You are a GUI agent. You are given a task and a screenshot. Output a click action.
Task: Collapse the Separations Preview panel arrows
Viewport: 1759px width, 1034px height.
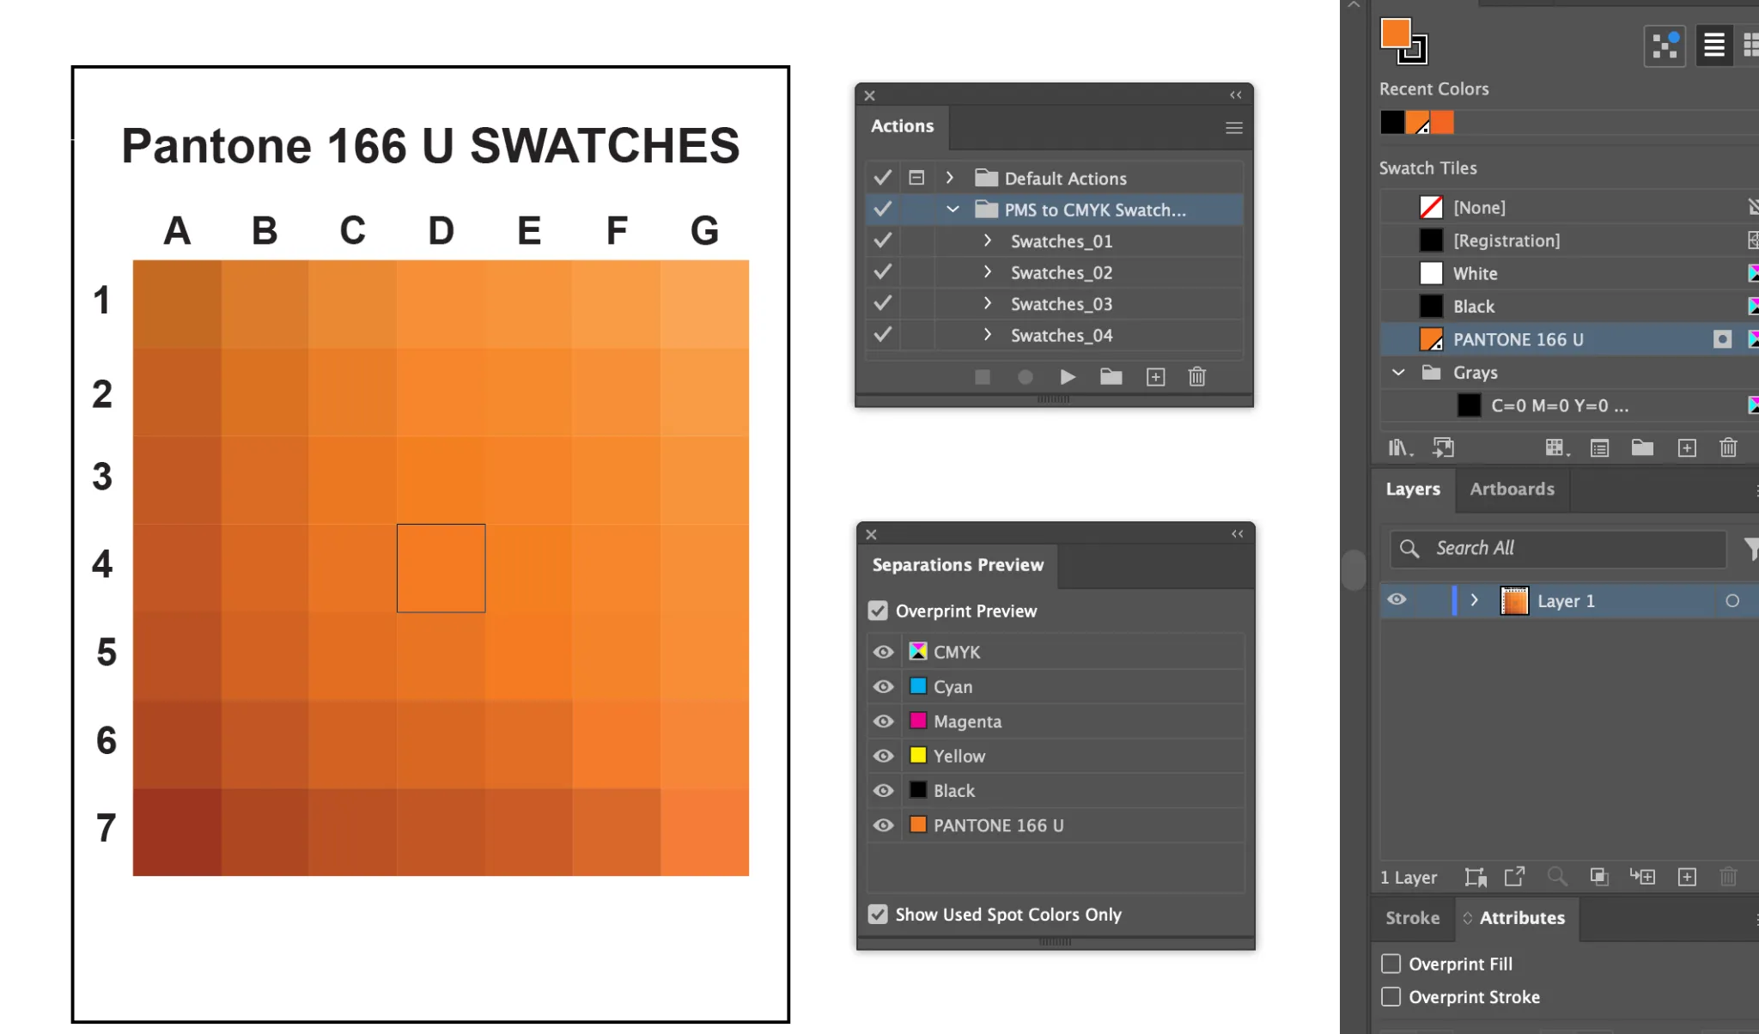(x=1238, y=534)
